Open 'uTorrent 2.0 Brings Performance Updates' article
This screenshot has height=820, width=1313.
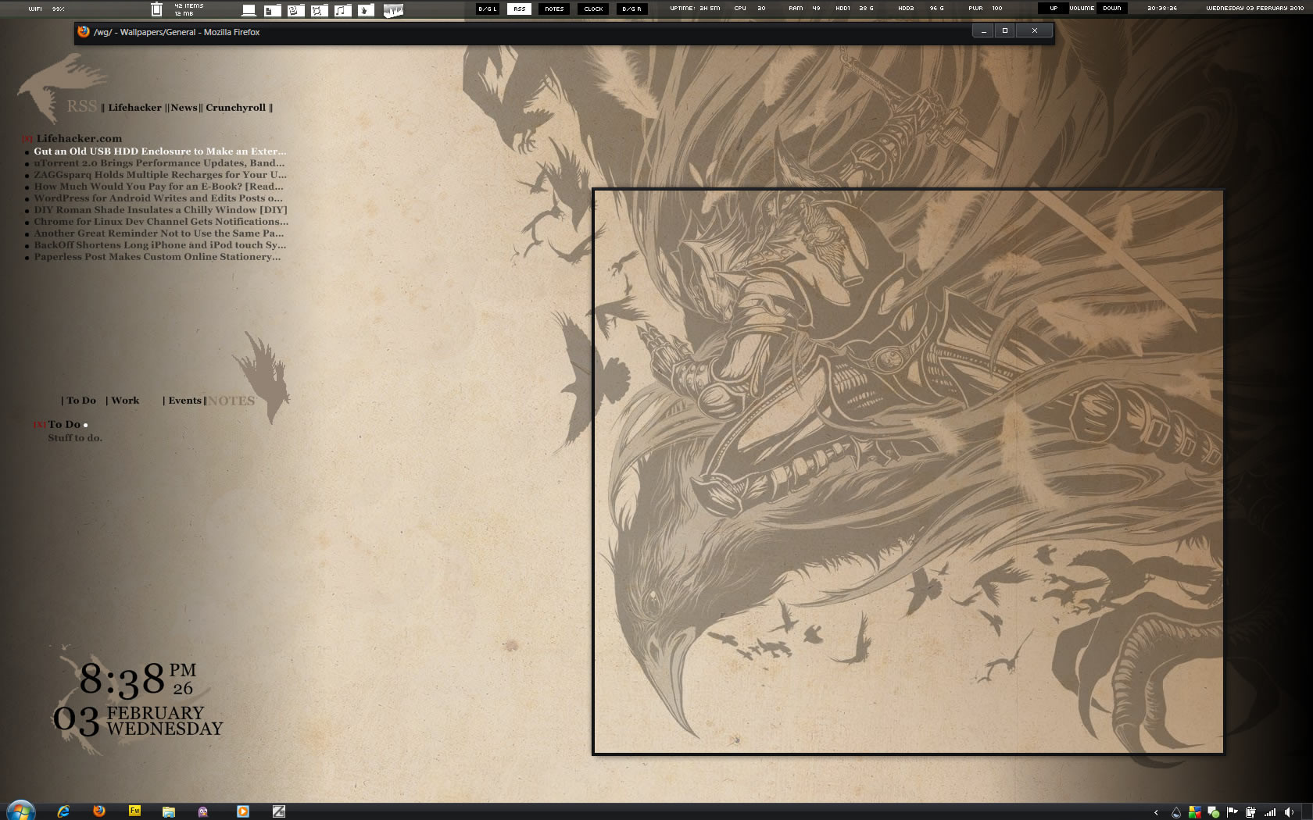point(159,163)
